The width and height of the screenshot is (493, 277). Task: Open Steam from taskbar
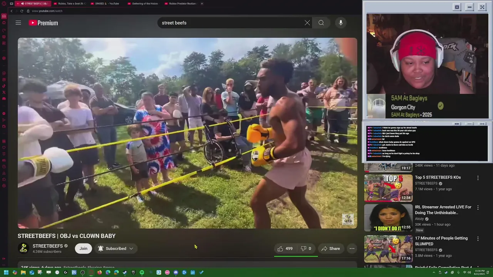(x=125, y=272)
